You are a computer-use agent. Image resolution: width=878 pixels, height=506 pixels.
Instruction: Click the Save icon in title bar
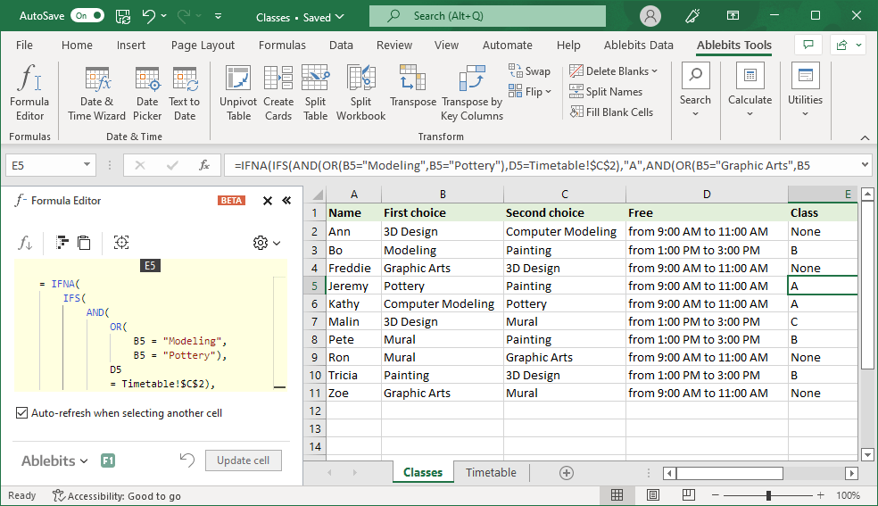(x=123, y=16)
